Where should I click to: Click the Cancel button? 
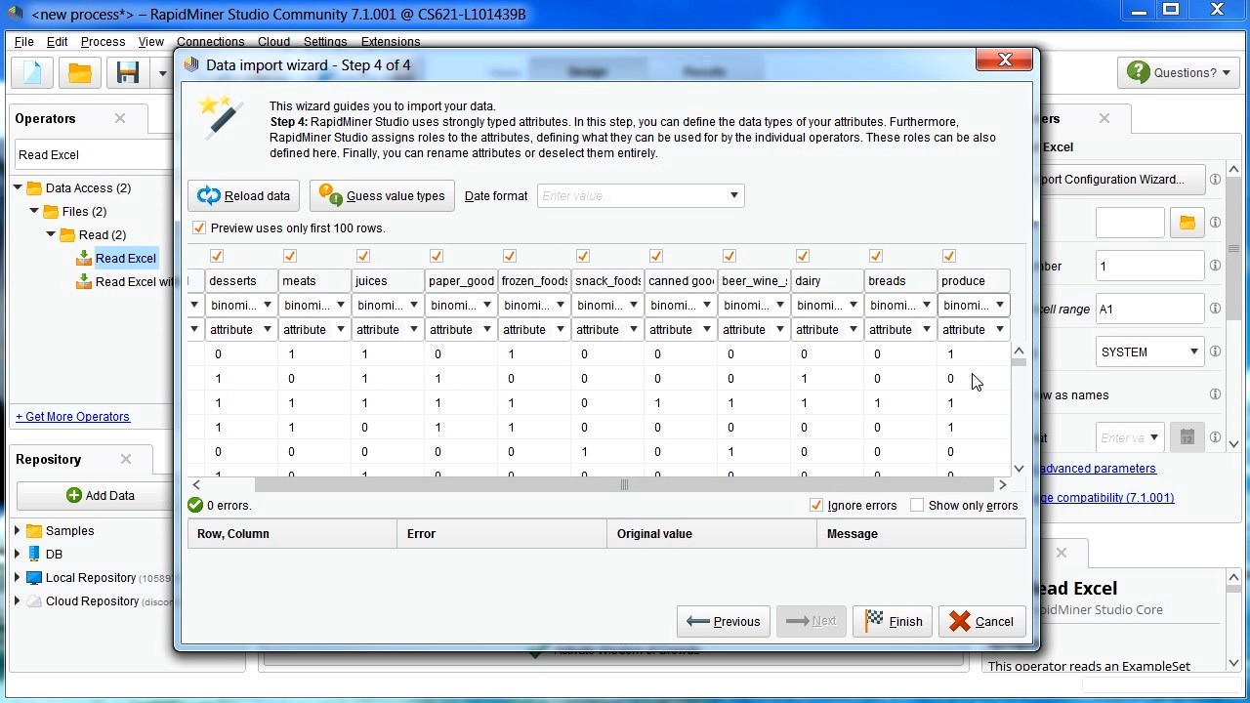981,621
